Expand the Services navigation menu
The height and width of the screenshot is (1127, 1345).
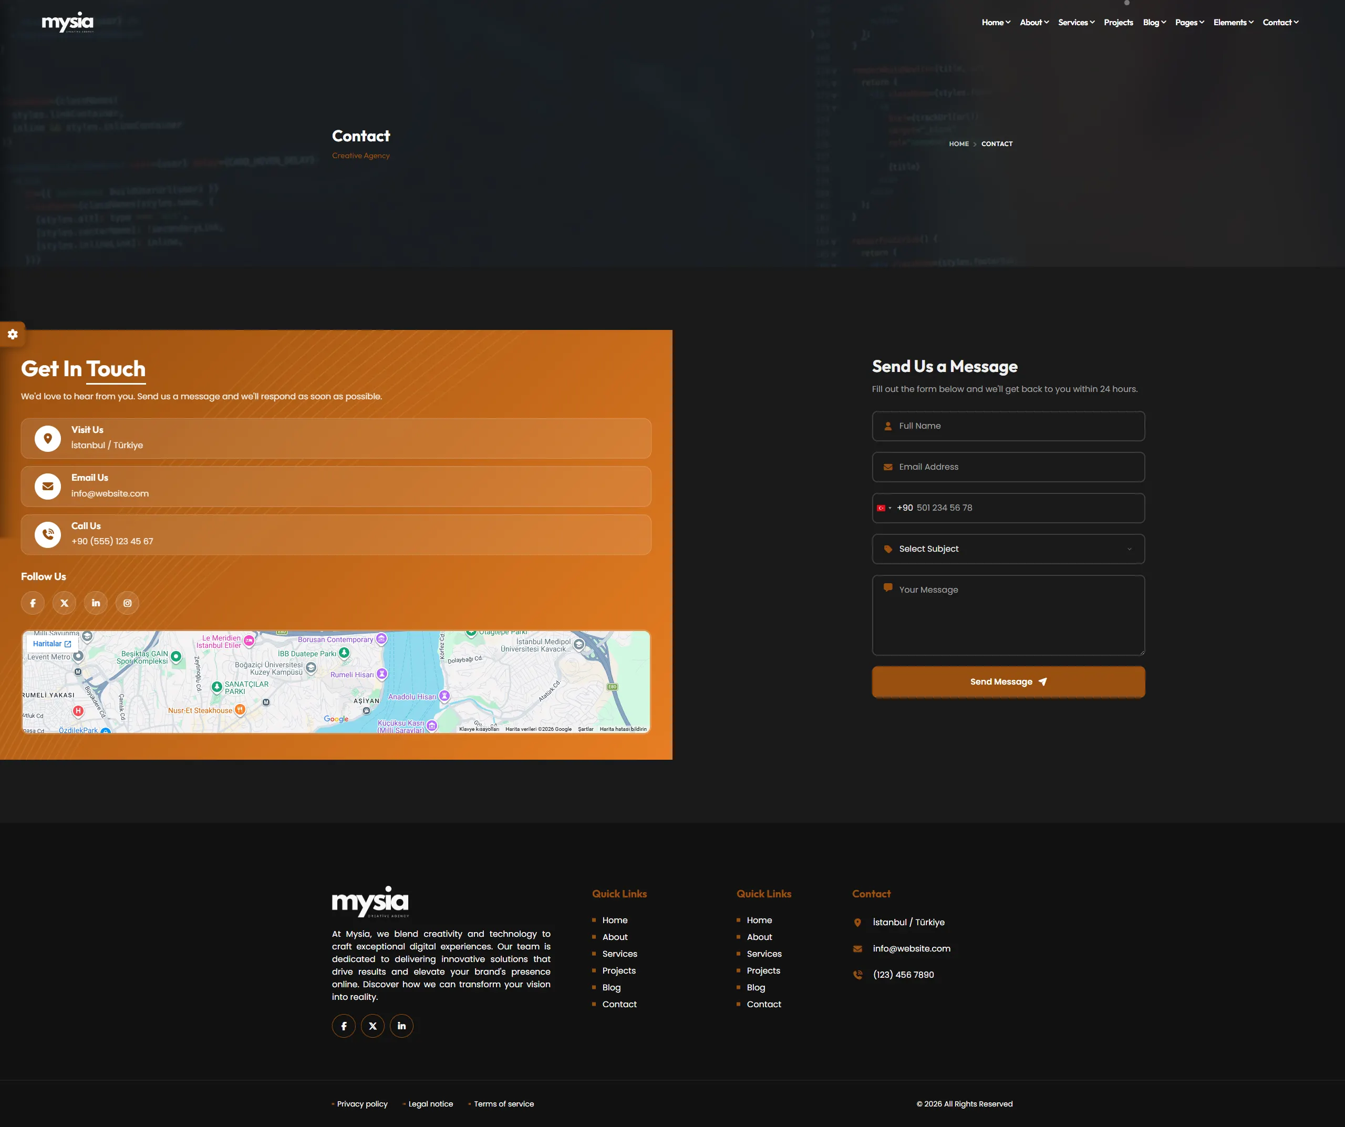pyautogui.click(x=1076, y=23)
